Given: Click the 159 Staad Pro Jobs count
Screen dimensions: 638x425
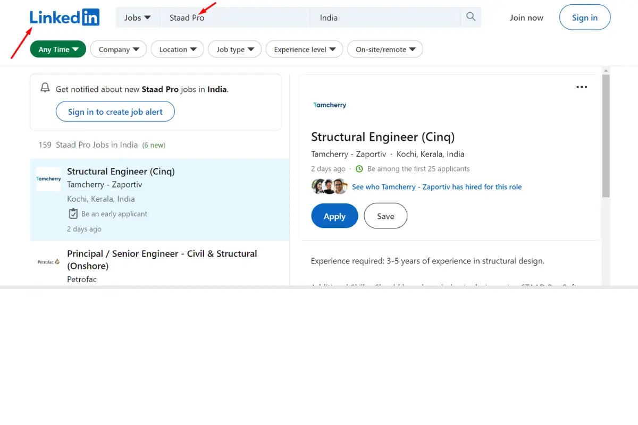Looking at the screenshot, I should click(x=88, y=144).
